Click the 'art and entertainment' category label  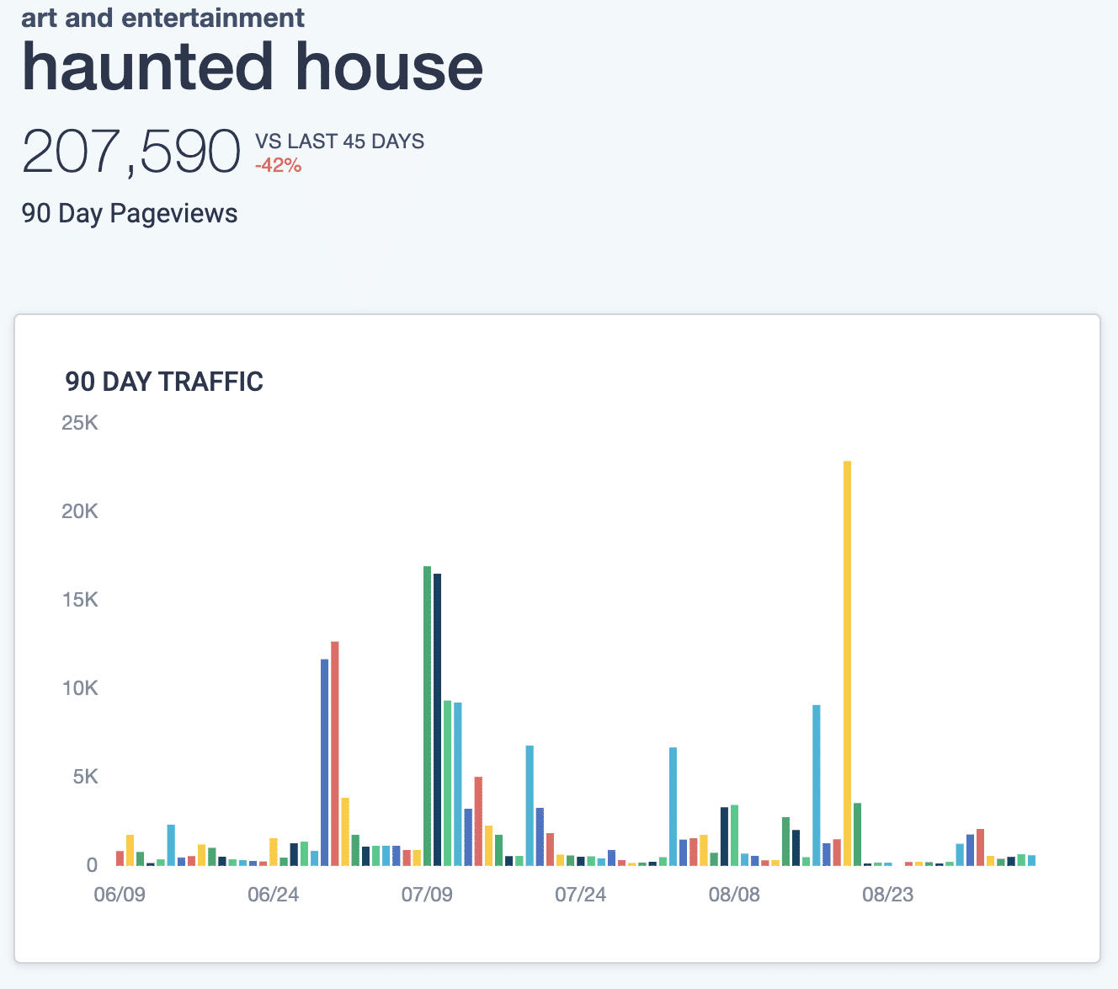[x=163, y=17]
